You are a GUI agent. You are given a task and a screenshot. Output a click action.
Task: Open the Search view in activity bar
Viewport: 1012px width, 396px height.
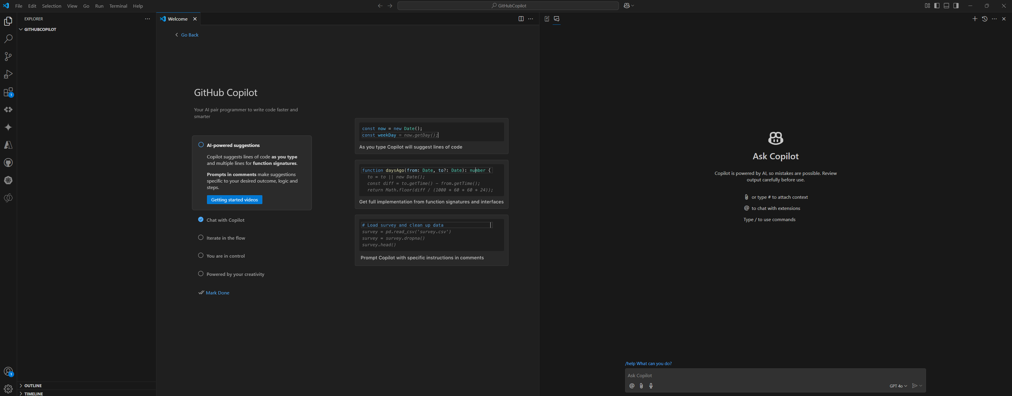coord(8,39)
